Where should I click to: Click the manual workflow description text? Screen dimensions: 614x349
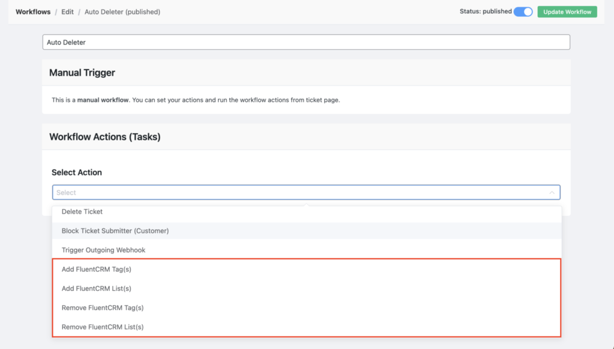point(195,100)
